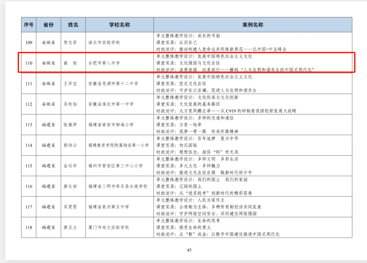367x263 pixels.
Task: Select sequence number 110 cell
Action: pos(29,63)
